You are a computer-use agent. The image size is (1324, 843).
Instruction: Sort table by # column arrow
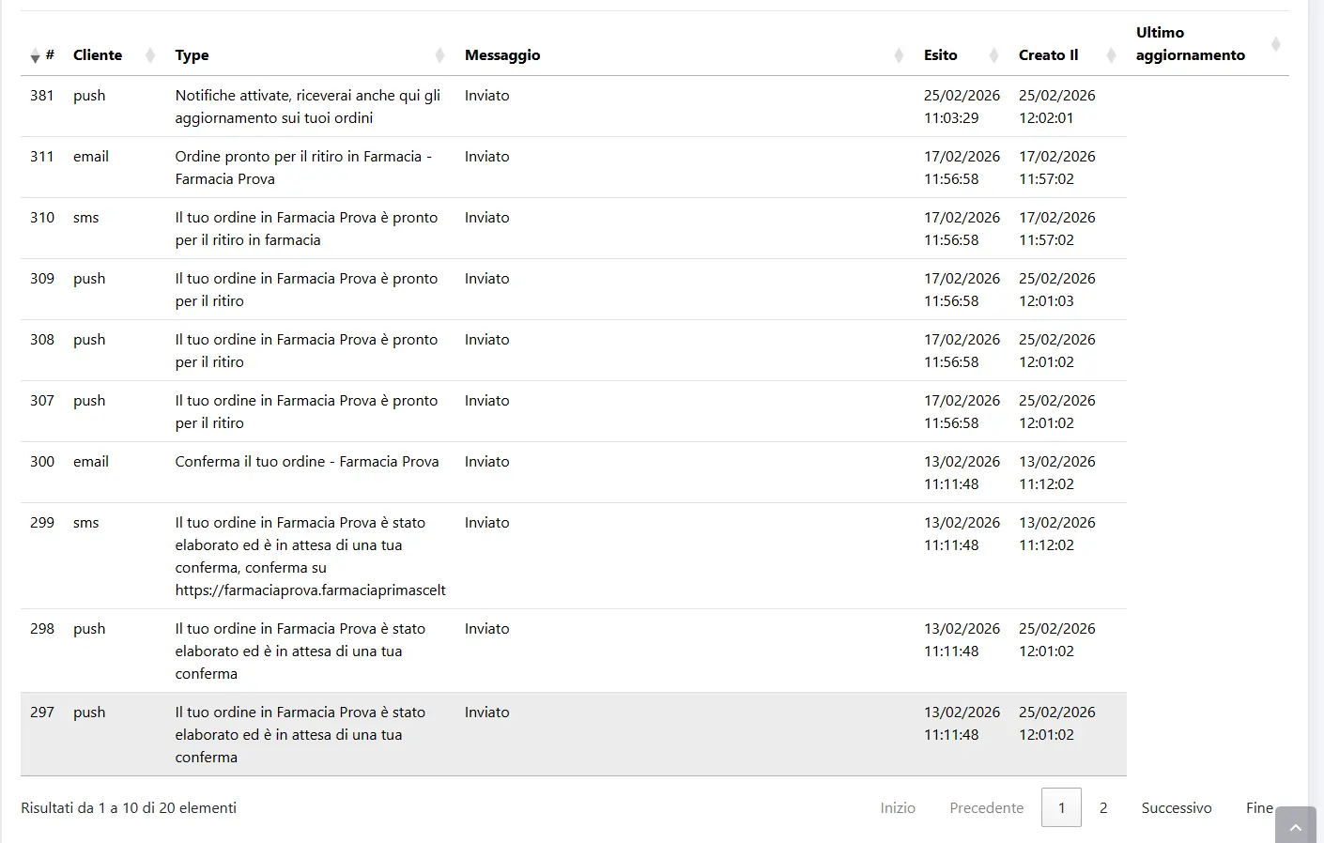[35, 55]
